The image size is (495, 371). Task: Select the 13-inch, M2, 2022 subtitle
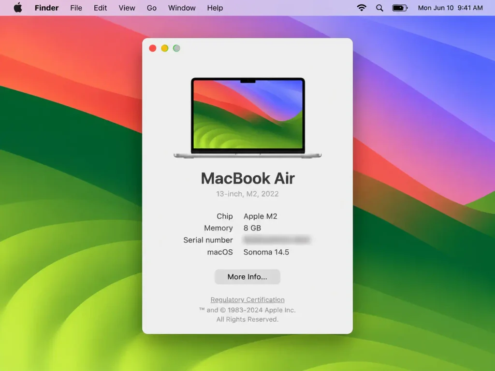point(247,194)
